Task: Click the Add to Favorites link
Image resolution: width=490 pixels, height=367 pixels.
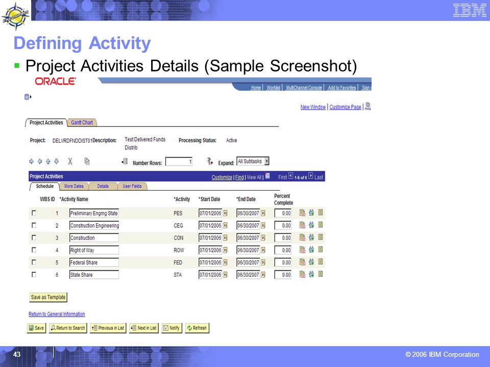Action: [341, 88]
